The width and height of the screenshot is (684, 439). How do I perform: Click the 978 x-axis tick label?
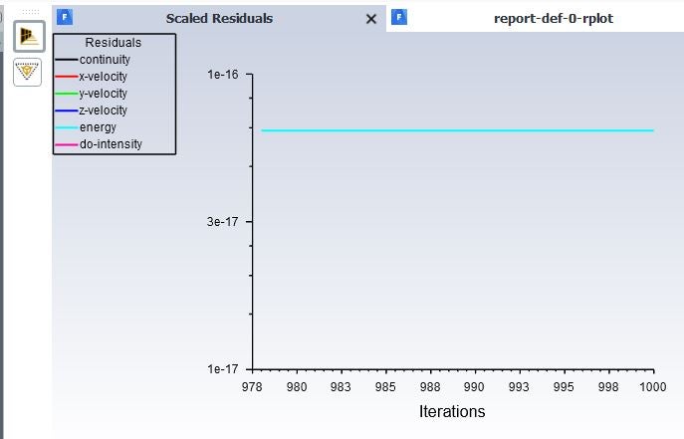coord(252,387)
